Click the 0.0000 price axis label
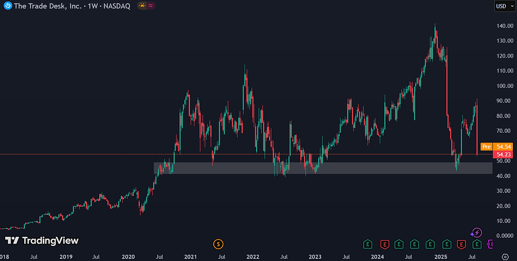517x261 pixels. pos(505,236)
